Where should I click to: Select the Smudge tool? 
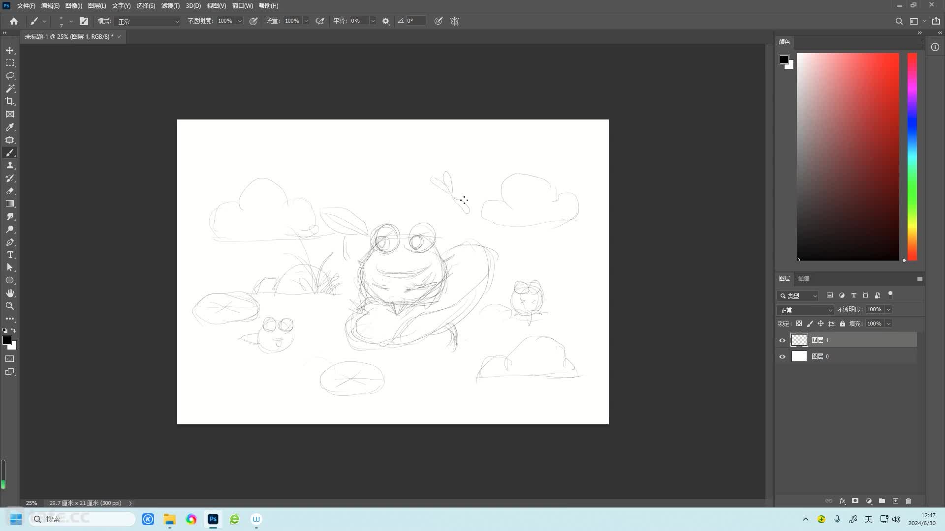tap(10, 216)
